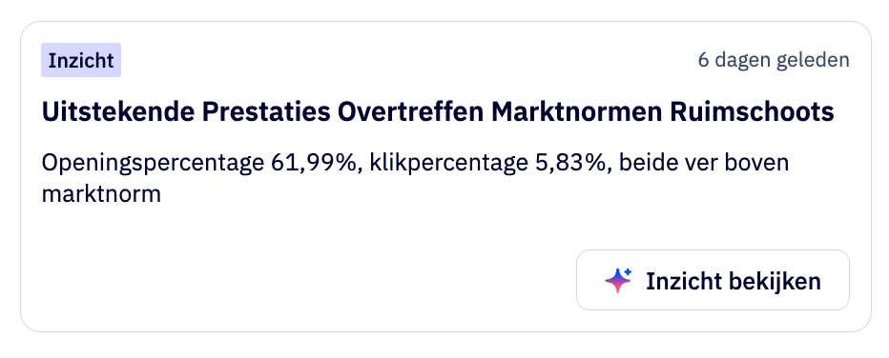This screenshot has height=358, width=889.
Task: Click the word 'marktnorm' on second line
Action: point(101,194)
